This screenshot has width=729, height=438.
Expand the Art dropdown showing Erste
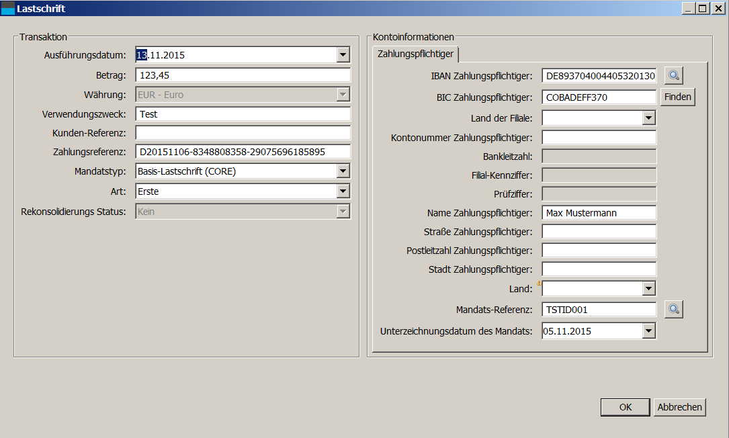click(343, 191)
